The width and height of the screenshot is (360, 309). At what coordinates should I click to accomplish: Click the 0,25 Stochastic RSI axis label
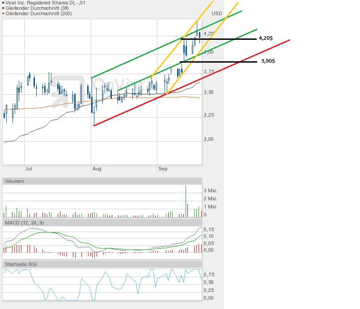(x=209, y=290)
